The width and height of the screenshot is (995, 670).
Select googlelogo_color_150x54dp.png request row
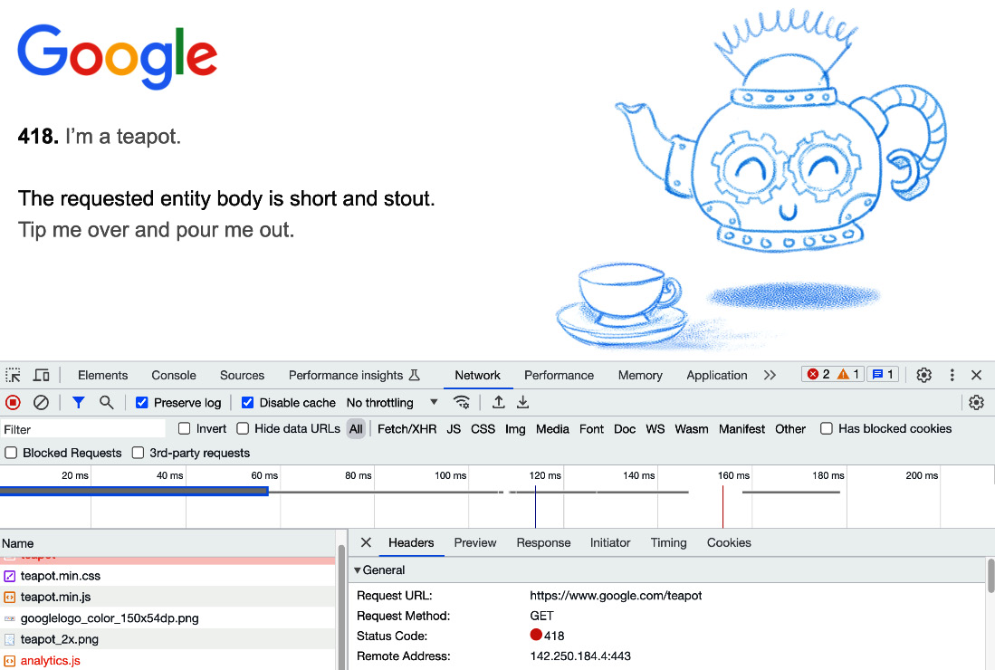pos(167,618)
